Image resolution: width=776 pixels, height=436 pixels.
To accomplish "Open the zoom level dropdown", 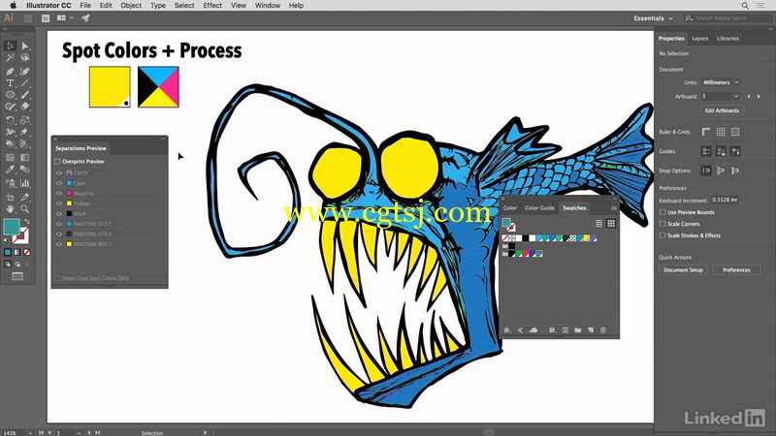I will [x=30, y=432].
